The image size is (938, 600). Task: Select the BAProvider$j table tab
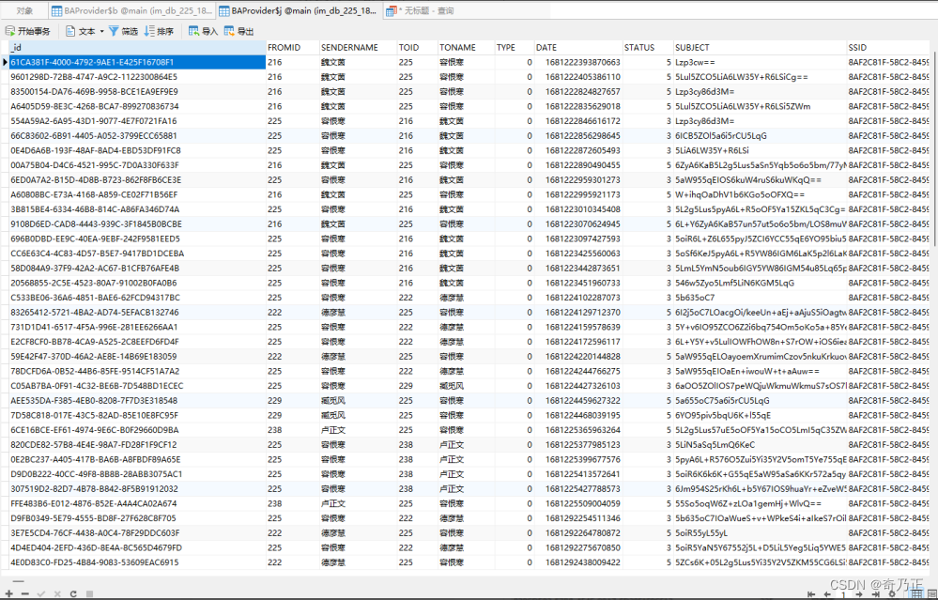[298, 10]
